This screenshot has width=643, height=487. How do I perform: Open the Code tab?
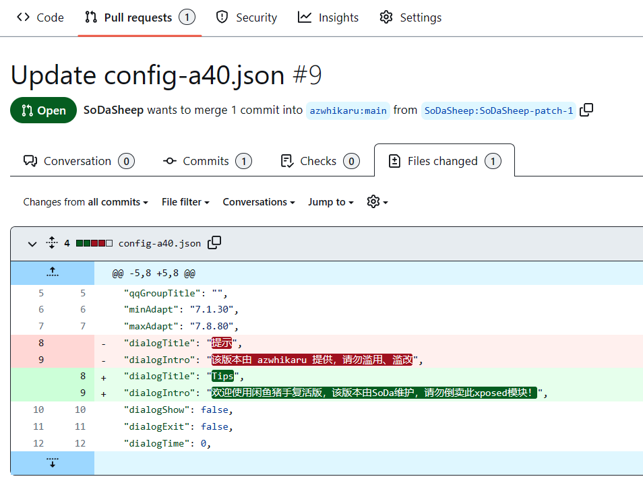pyautogui.click(x=40, y=18)
